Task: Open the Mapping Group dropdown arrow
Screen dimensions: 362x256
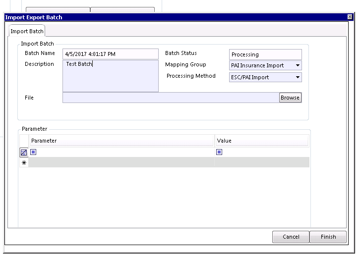Action: pyautogui.click(x=298, y=65)
